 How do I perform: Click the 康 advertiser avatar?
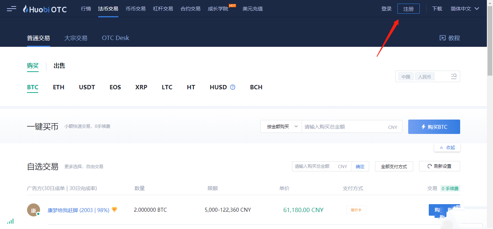[34, 210]
